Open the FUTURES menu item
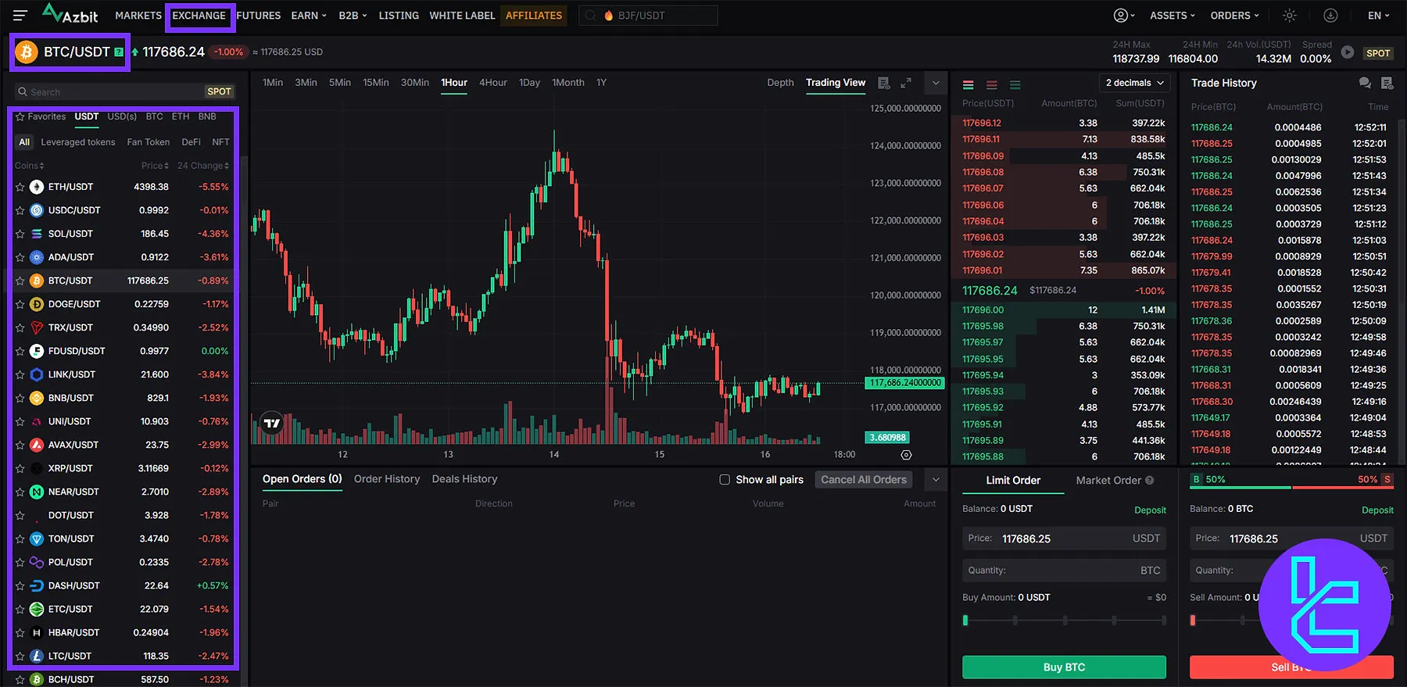Viewport: 1407px width, 687px height. (259, 16)
